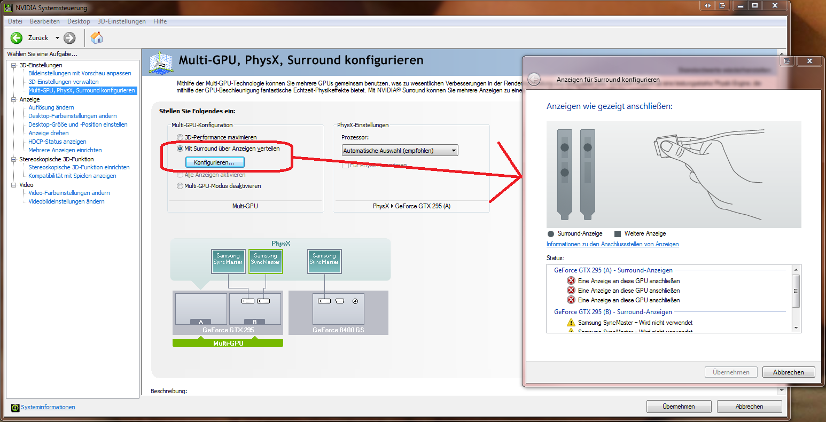Select the green-highlighted Samsung SyncMaster monitor

[x=266, y=261]
